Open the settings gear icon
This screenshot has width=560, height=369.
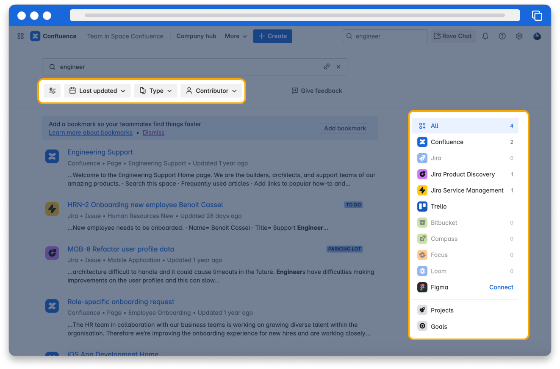(519, 36)
